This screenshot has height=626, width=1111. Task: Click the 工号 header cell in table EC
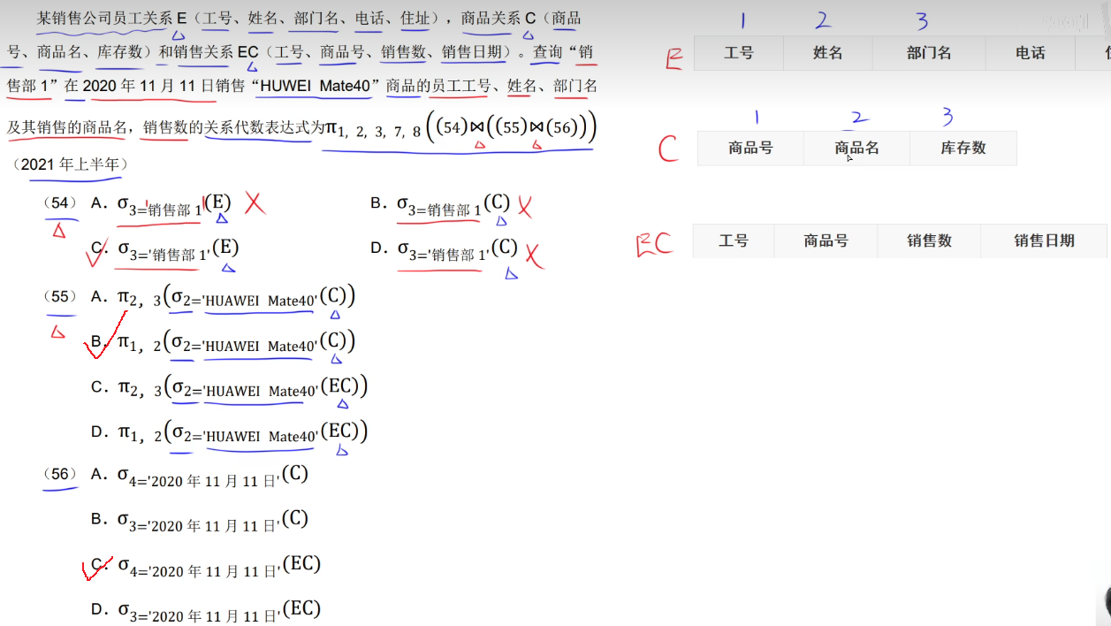coord(734,240)
